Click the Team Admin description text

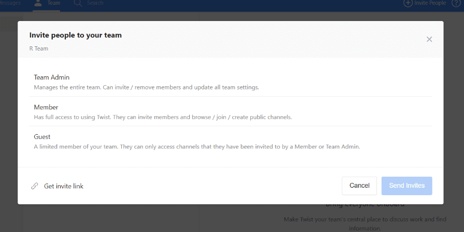coord(146,87)
